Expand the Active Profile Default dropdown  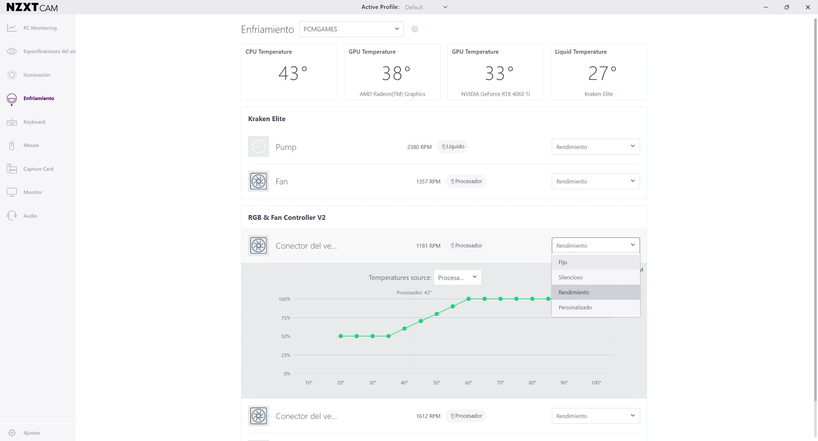coord(426,7)
